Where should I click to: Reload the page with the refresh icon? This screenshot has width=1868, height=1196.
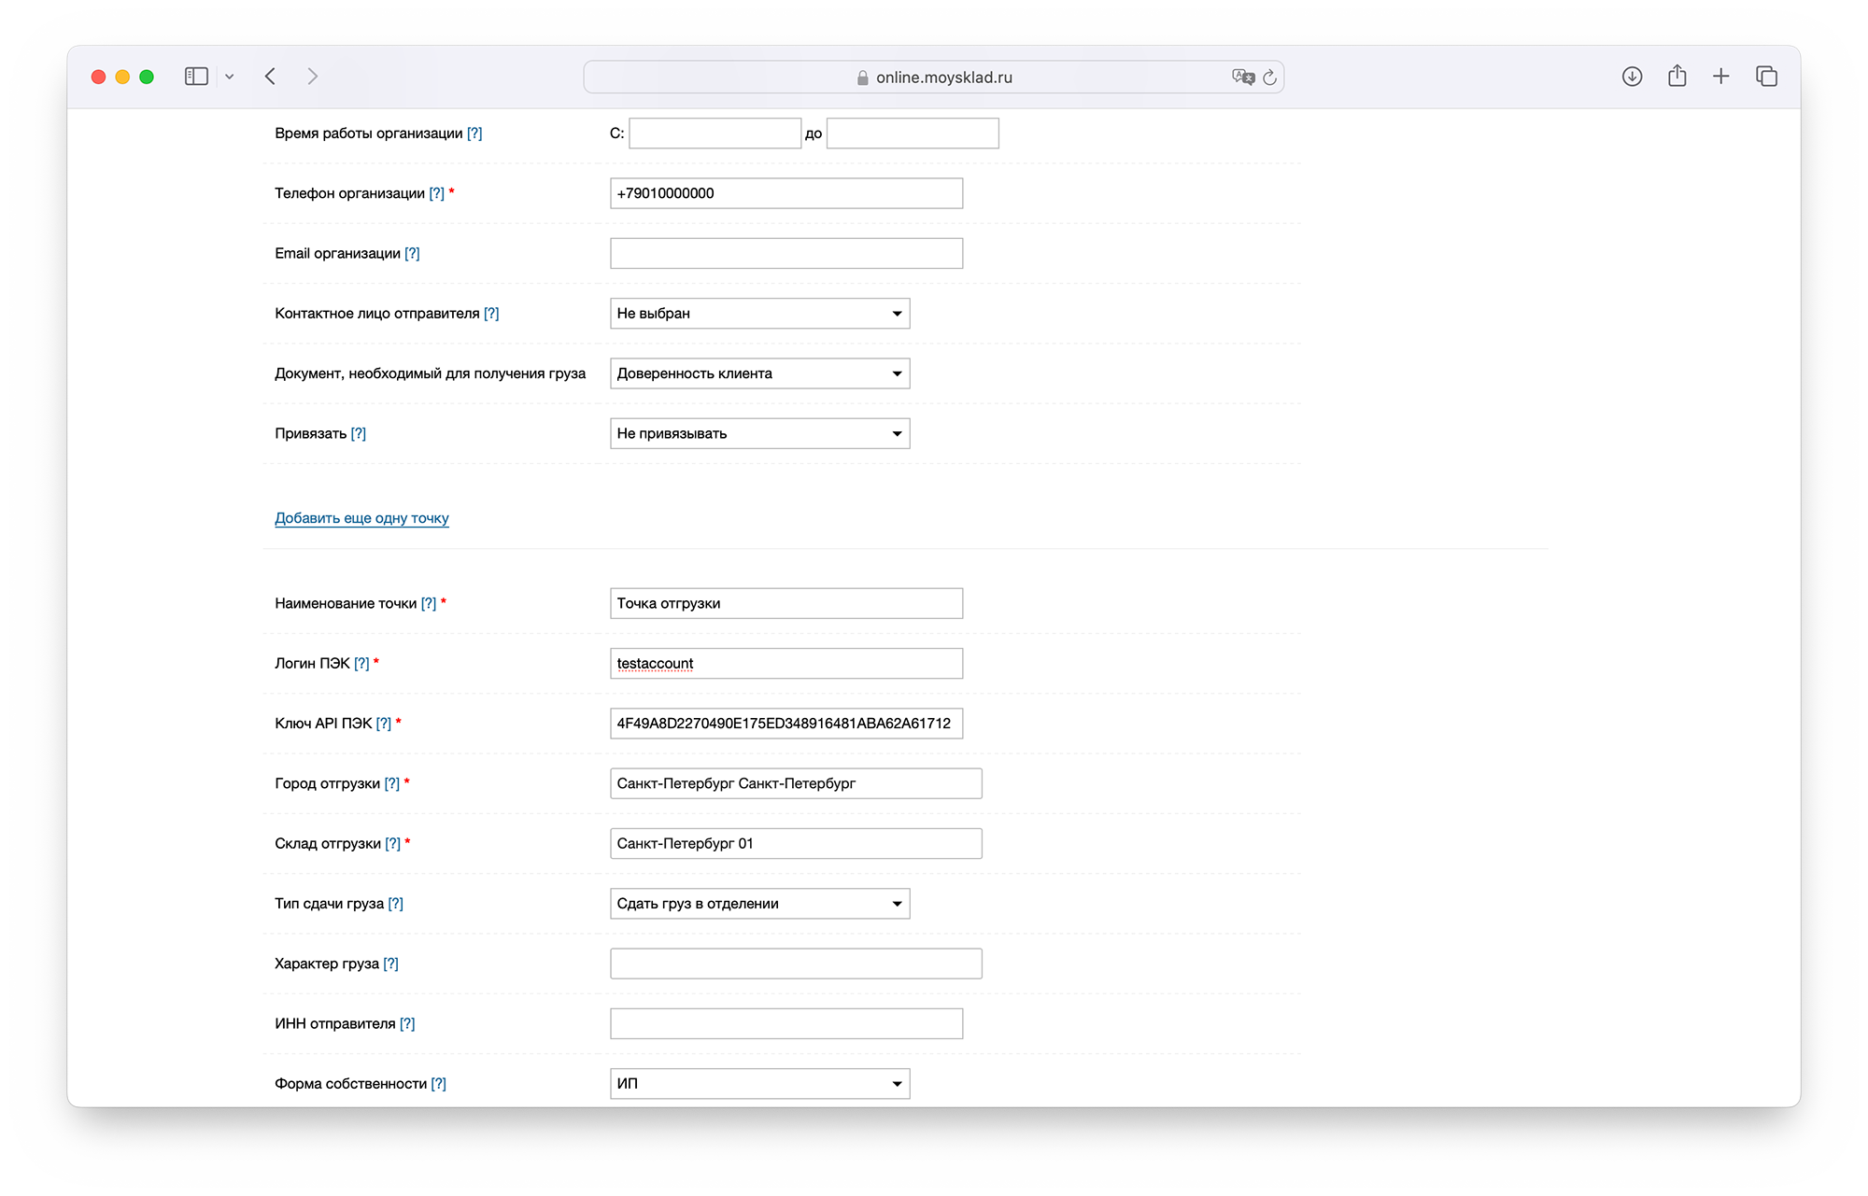[1269, 77]
